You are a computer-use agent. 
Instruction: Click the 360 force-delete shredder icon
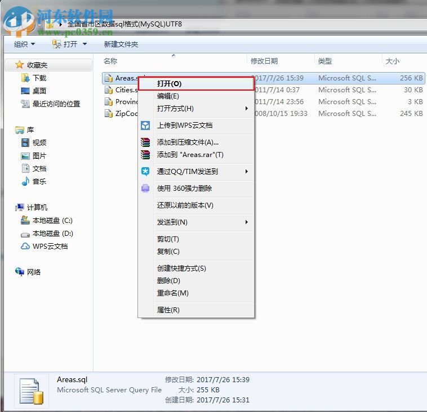(x=145, y=189)
